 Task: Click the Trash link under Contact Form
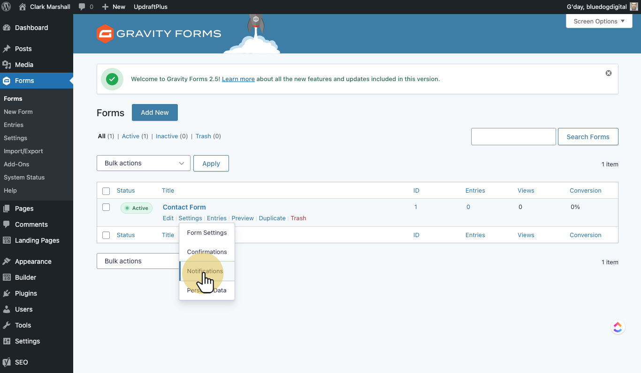tap(298, 218)
